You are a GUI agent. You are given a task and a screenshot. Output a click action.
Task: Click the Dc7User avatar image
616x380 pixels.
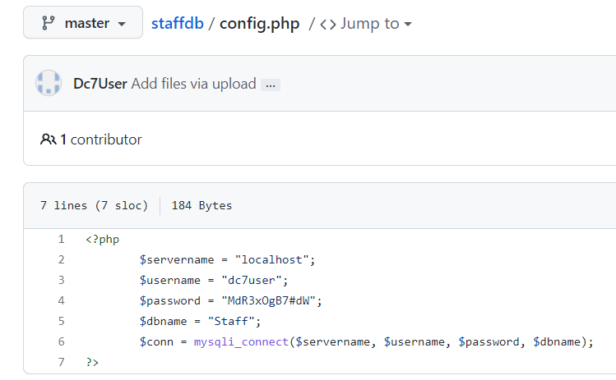pyautogui.click(x=49, y=84)
